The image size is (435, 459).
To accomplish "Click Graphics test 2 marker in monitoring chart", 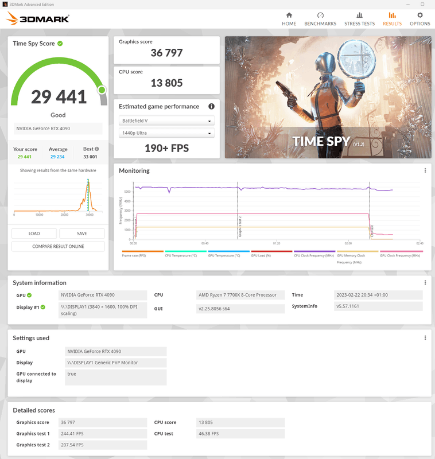I will pyautogui.click(x=240, y=227).
